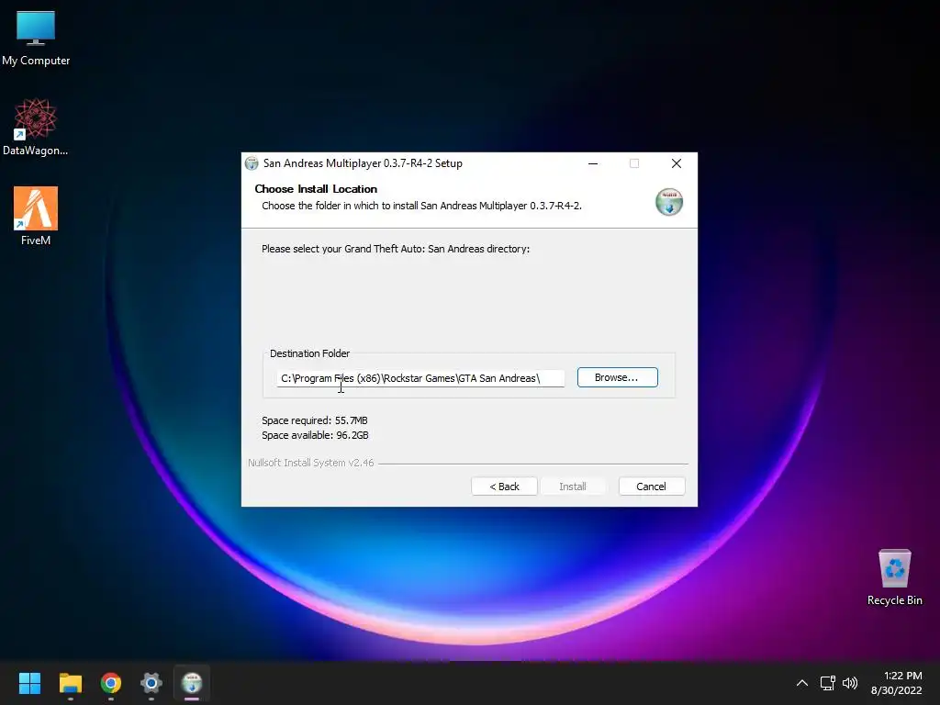
Task: Close the San Andreas Multiplayer setup window
Action: tap(677, 163)
